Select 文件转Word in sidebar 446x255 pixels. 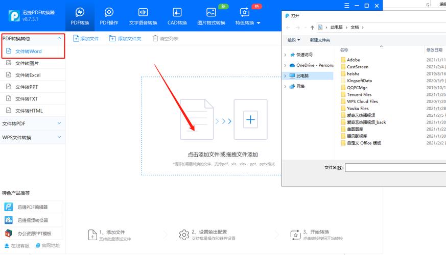(x=33, y=52)
